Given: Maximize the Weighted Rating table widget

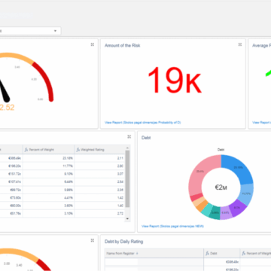Looking at the screenshot, I should pos(129,137).
